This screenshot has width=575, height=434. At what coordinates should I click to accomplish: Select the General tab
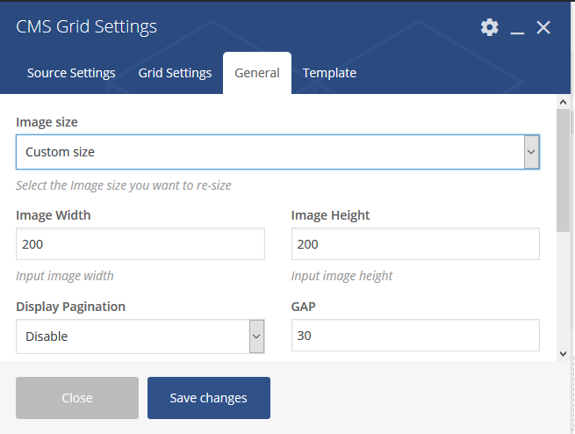click(257, 73)
